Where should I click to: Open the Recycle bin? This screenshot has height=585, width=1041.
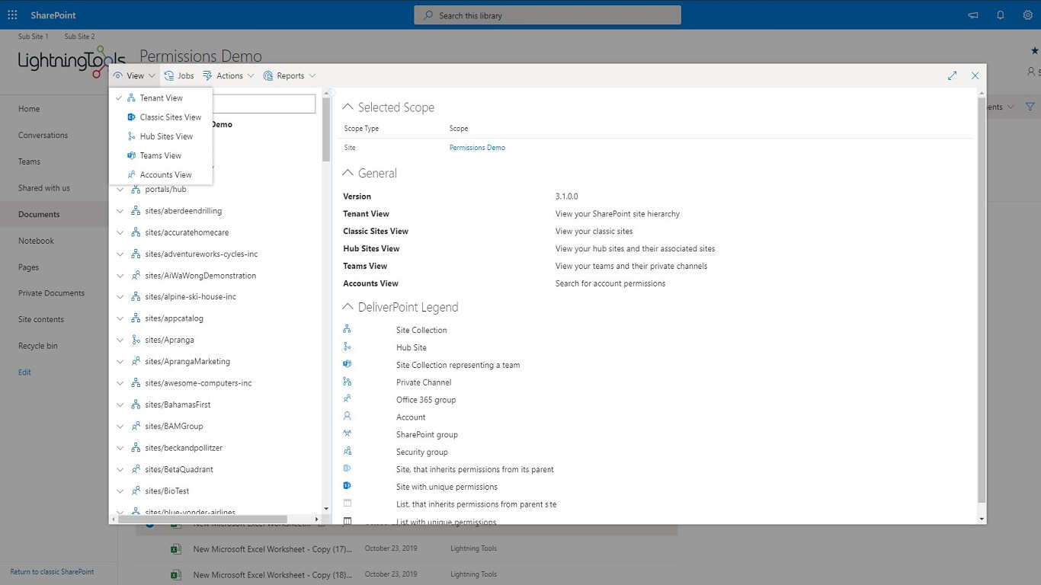click(38, 346)
